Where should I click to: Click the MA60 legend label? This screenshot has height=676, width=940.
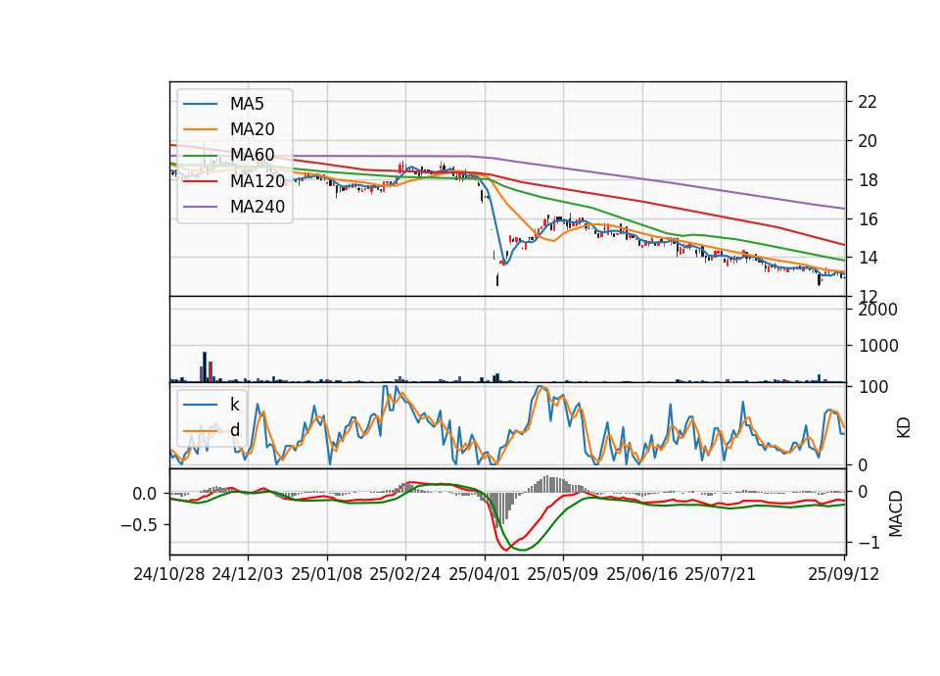click(x=252, y=156)
